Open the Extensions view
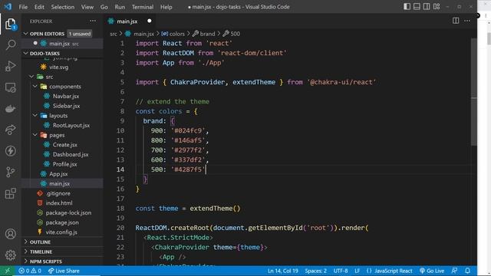The width and height of the screenshot is (491, 276). (x=10, y=193)
